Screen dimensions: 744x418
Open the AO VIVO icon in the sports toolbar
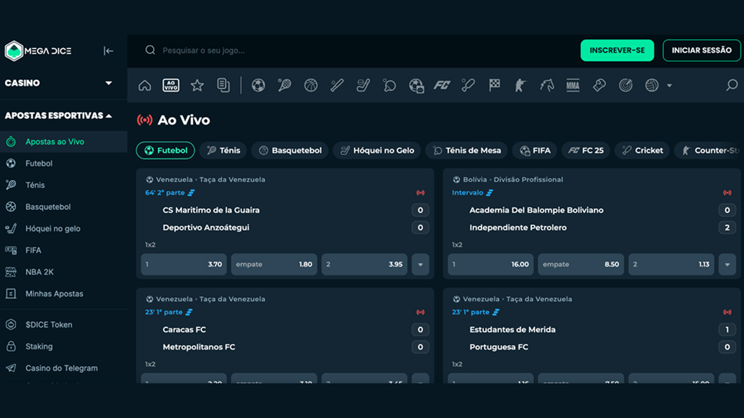(x=170, y=85)
